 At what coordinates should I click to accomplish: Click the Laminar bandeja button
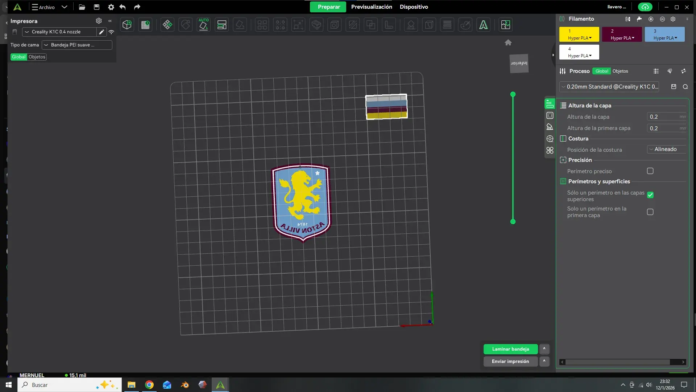point(510,349)
